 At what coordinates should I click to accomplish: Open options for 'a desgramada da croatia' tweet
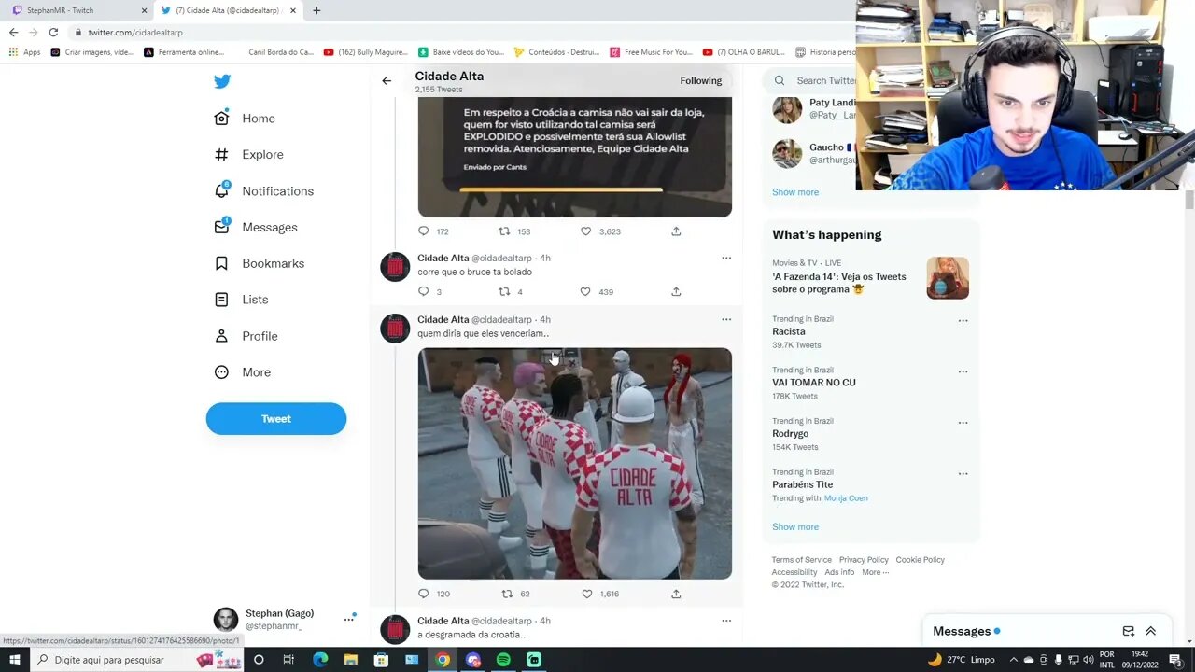coord(726,621)
